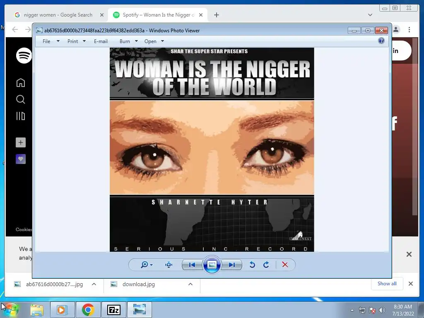Switch to the Google Search tab

[x=58, y=15]
